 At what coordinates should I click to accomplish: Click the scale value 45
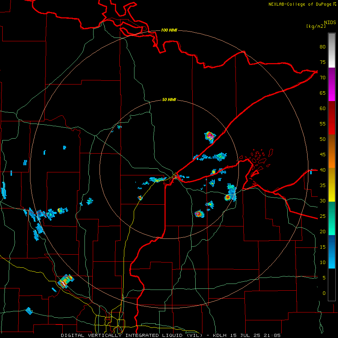point(323,155)
